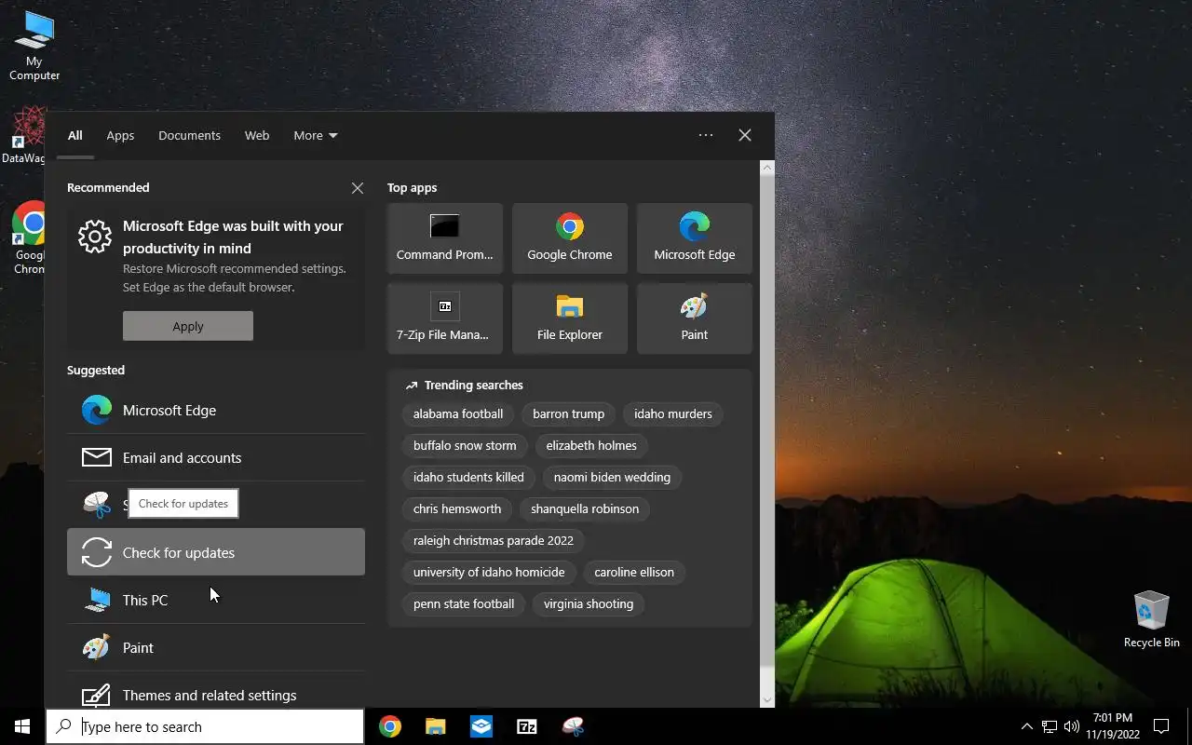Search trending elizabeth holmes
The width and height of the screenshot is (1192, 745).
tap(591, 445)
